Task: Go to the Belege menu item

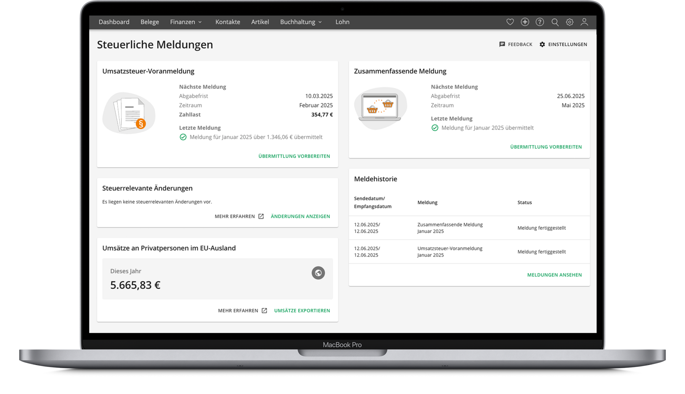Action: coord(149,22)
